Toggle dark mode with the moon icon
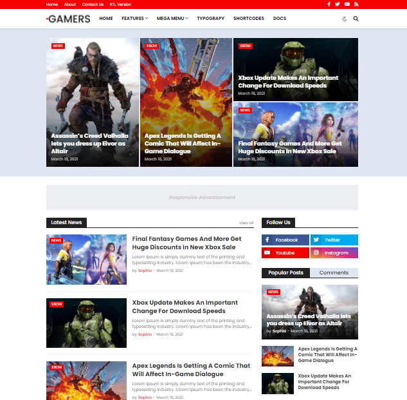Viewport: 407px width, 400px height. click(x=345, y=19)
